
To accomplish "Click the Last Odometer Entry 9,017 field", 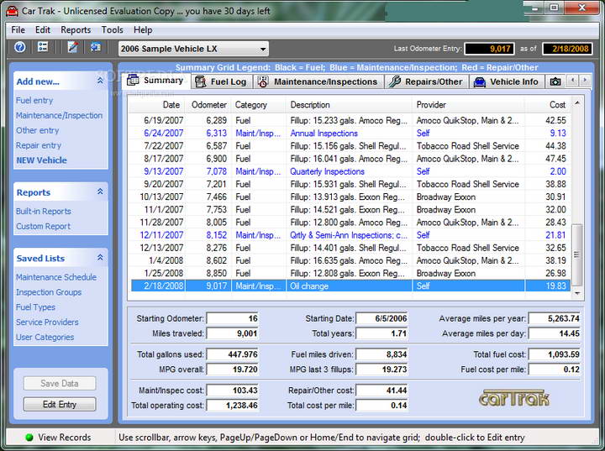I will (x=490, y=49).
